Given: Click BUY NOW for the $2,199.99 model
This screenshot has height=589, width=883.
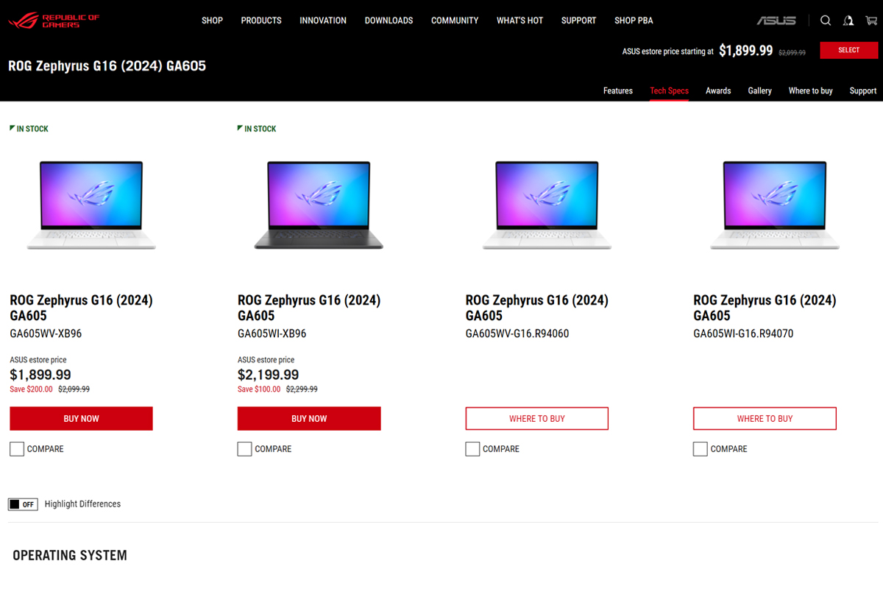Looking at the screenshot, I should coord(309,418).
